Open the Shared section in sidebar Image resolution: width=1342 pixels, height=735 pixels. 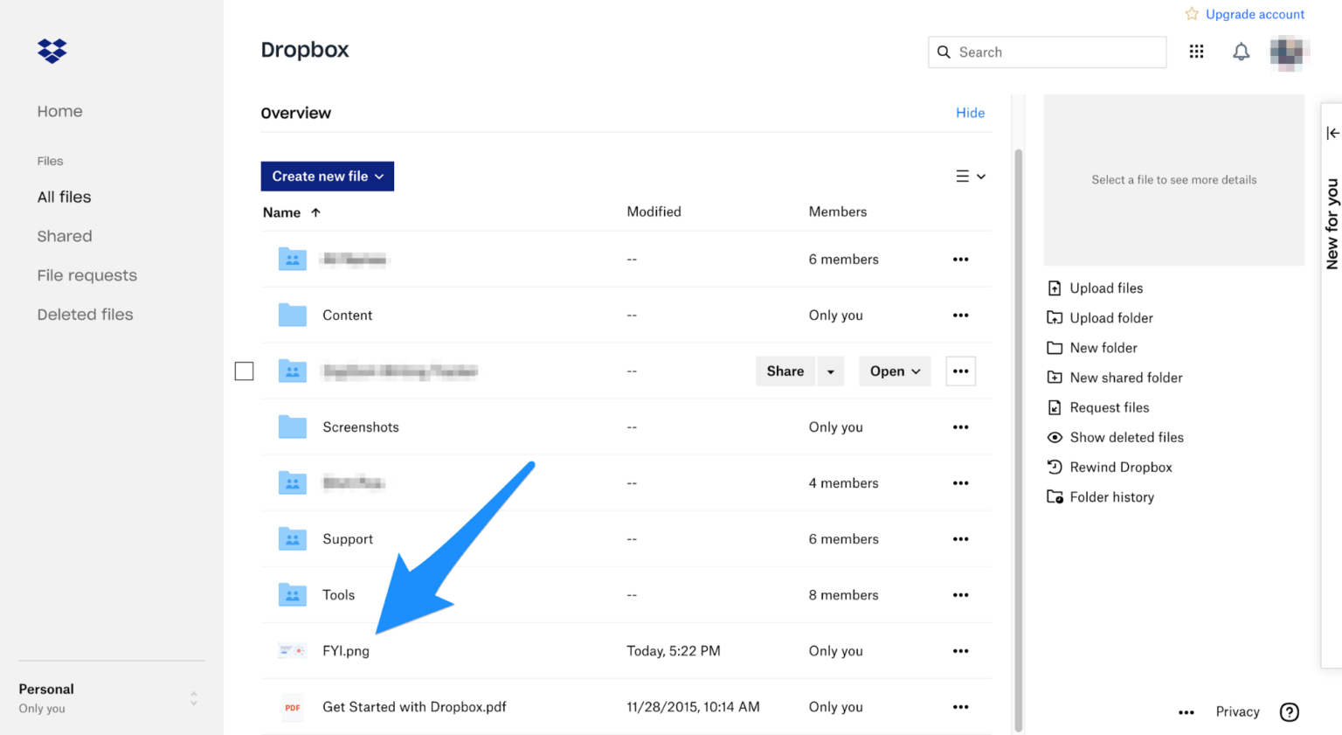(65, 236)
